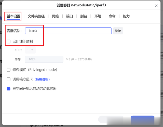Uncheck 极空间开机后自动启动此容器 checkbox
The width and height of the screenshot is (163, 127).
tap(8, 89)
